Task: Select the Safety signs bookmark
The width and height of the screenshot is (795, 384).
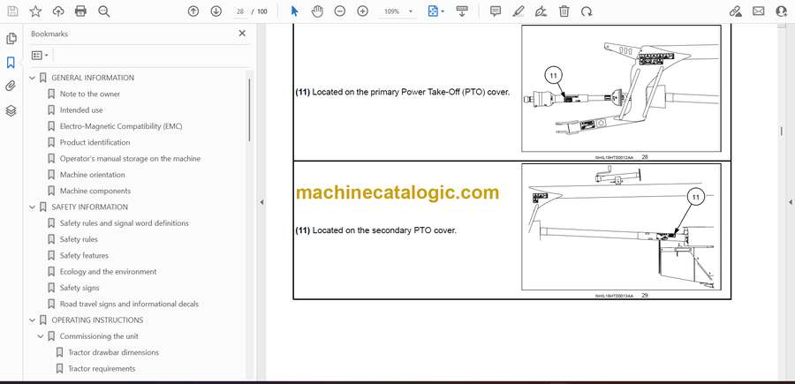Action: [x=79, y=288]
